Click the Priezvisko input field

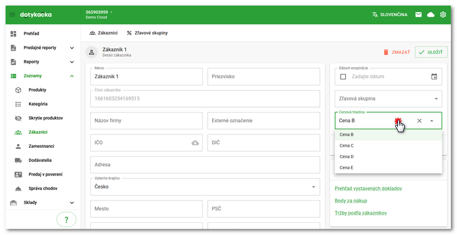point(263,76)
